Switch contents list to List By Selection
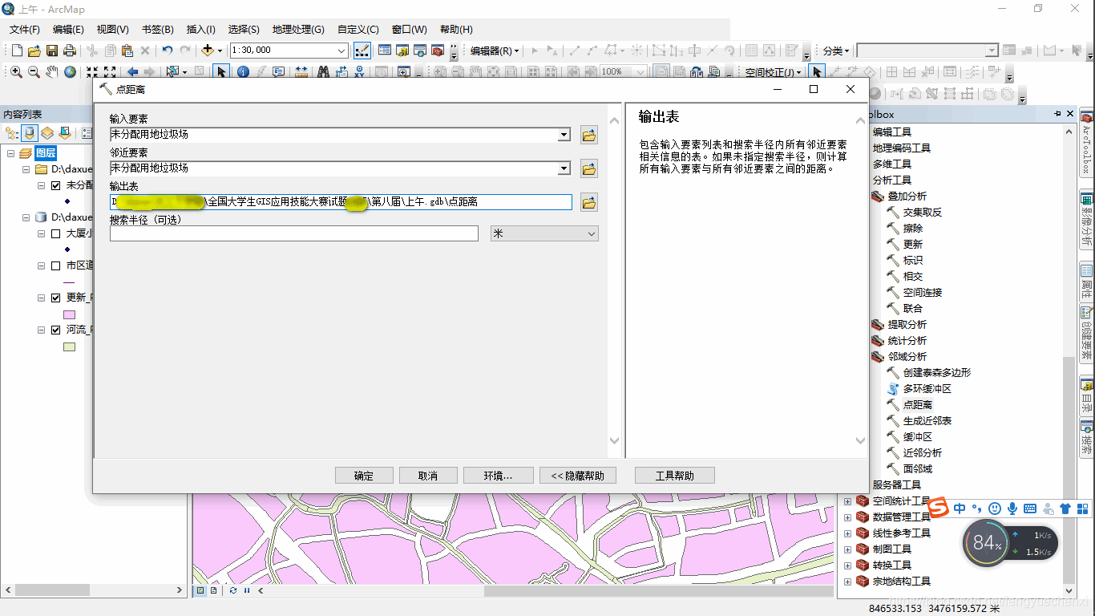This screenshot has height=616, width=1095. click(65, 132)
